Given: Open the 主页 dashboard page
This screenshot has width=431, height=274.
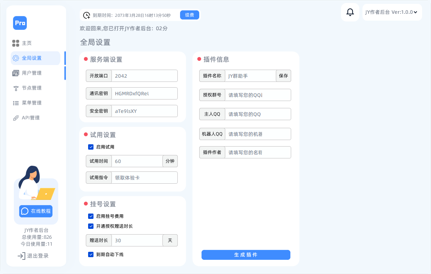Looking at the screenshot, I should point(27,43).
